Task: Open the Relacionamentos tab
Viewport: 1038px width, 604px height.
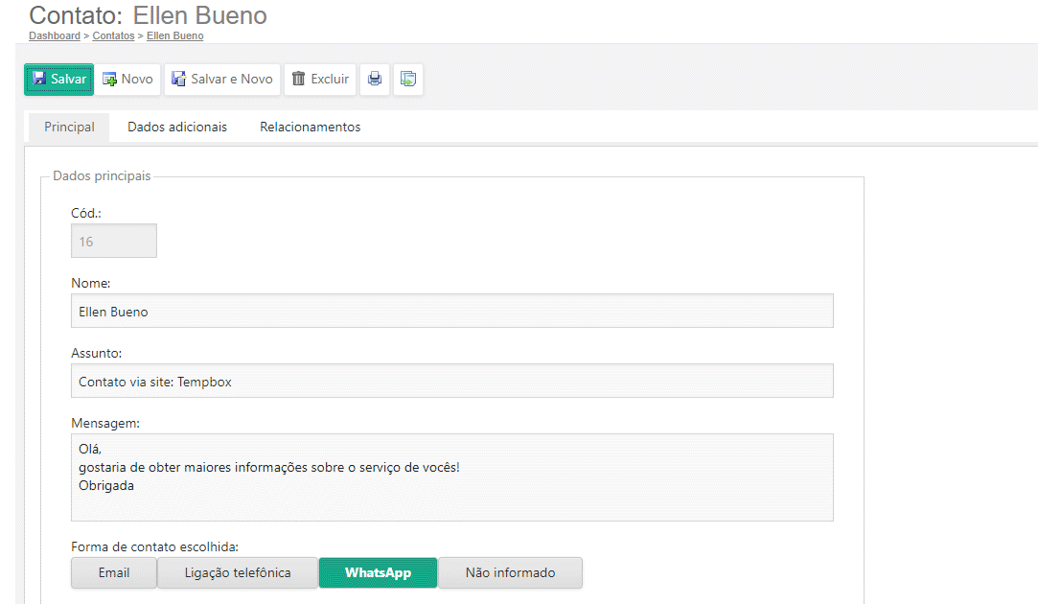Action: [310, 127]
